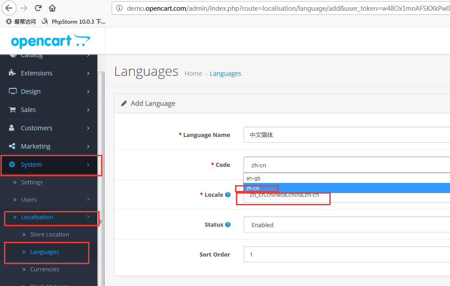Choose en-gb from the Code list
The image size is (450, 286).
click(x=347, y=178)
